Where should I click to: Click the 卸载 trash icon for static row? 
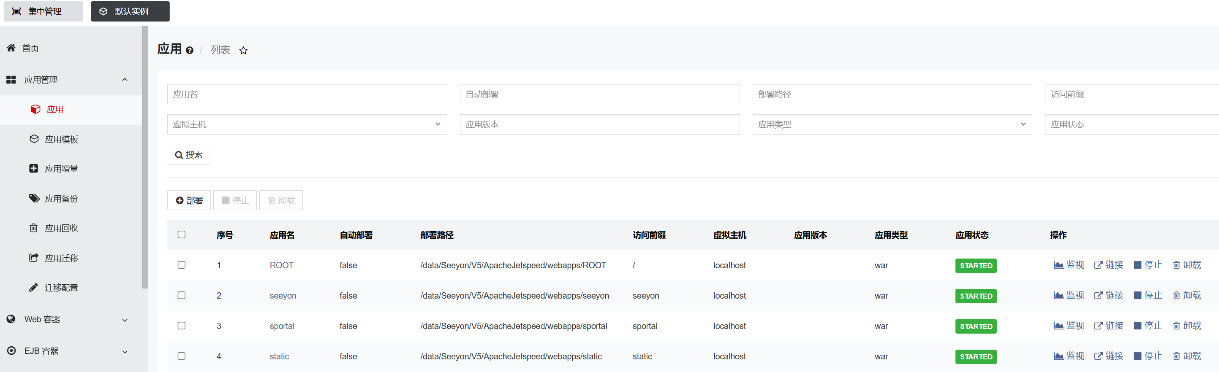[x=1176, y=356]
